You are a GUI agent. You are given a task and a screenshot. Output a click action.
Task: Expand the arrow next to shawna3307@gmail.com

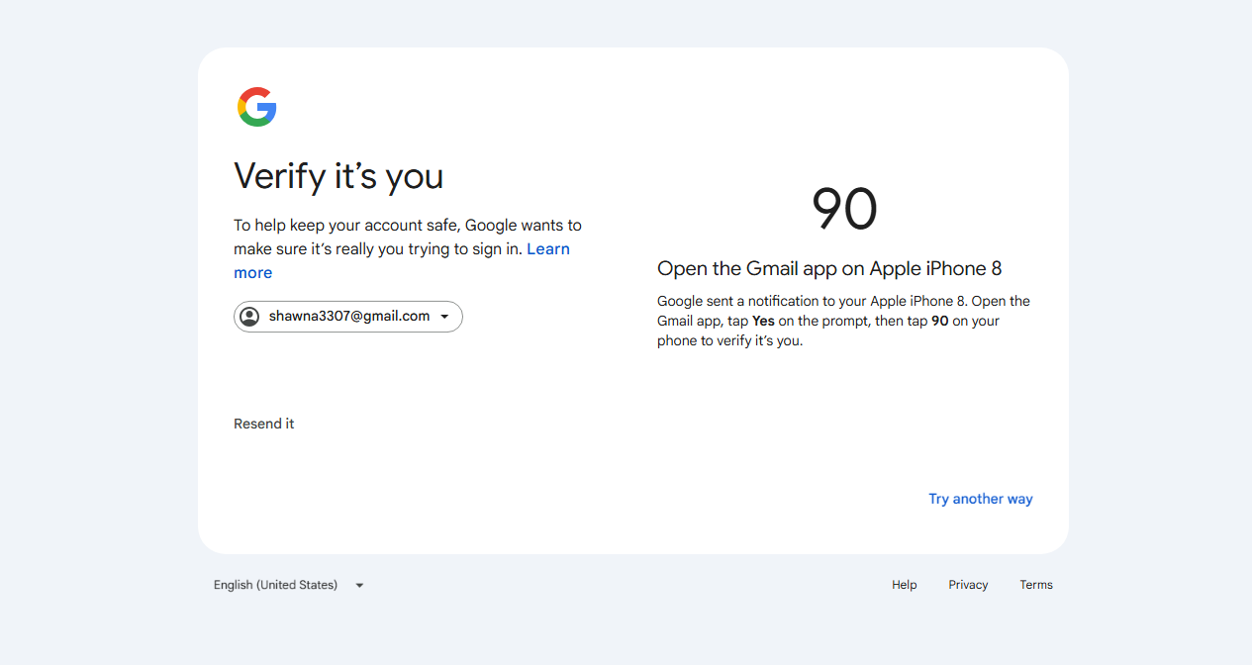pyautogui.click(x=444, y=317)
